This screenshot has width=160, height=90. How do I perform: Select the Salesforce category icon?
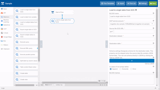[2, 25]
